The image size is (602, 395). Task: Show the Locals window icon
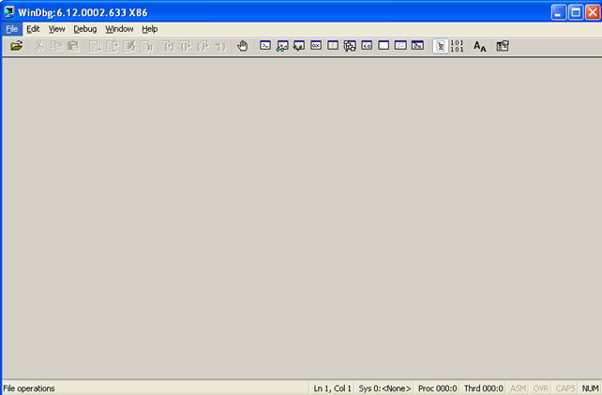(x=299, y=45)
